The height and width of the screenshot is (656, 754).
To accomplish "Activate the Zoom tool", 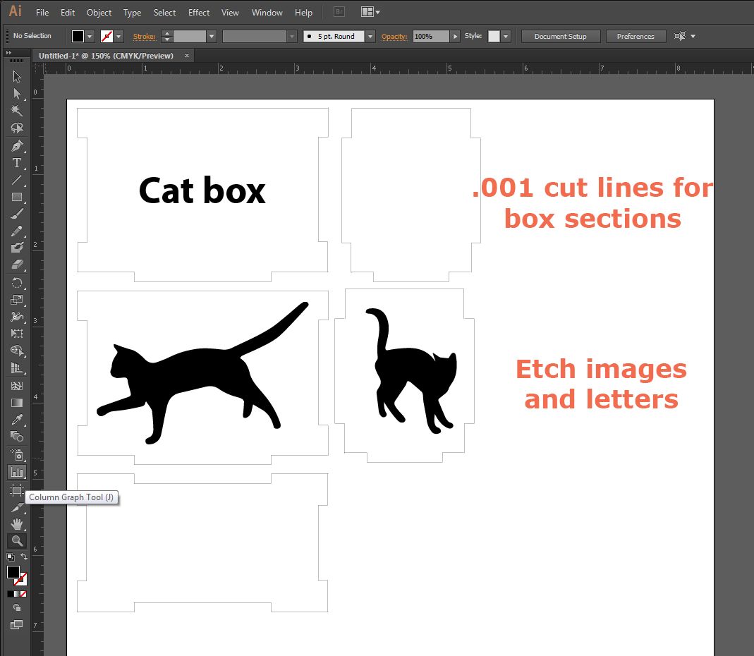I will pyautogui.click(x=17, y=541).
